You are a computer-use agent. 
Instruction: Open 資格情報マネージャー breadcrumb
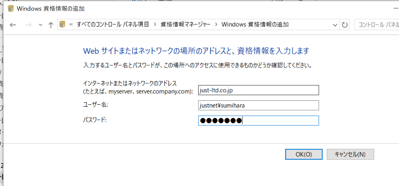(186, 25)
